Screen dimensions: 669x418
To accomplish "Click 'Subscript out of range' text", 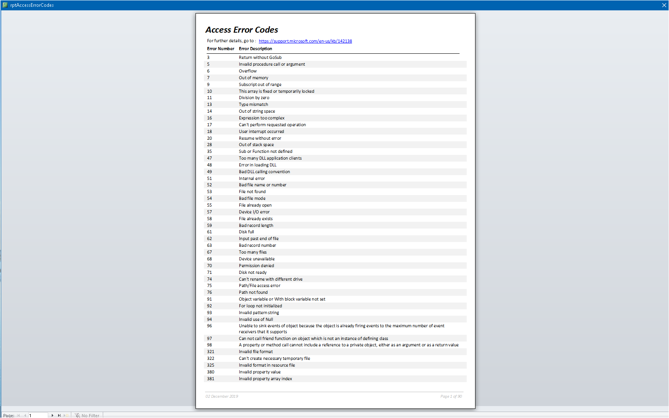I will tap(260, 85).
